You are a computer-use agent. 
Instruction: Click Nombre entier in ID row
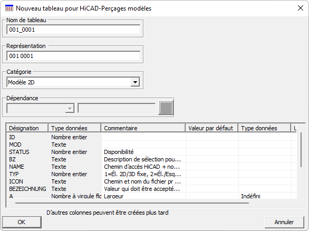pyautogui.click(x=69, y=137)
